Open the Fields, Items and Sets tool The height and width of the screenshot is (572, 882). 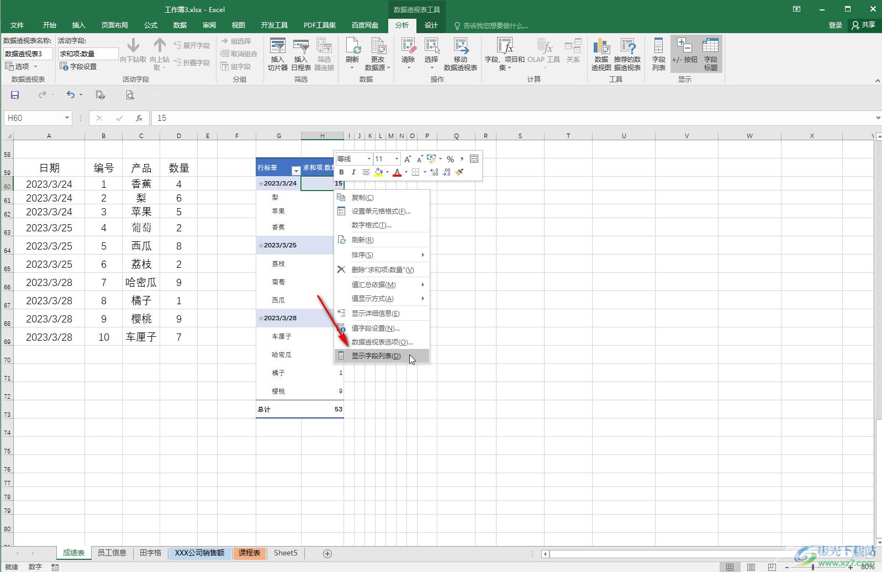coord(504,54)
